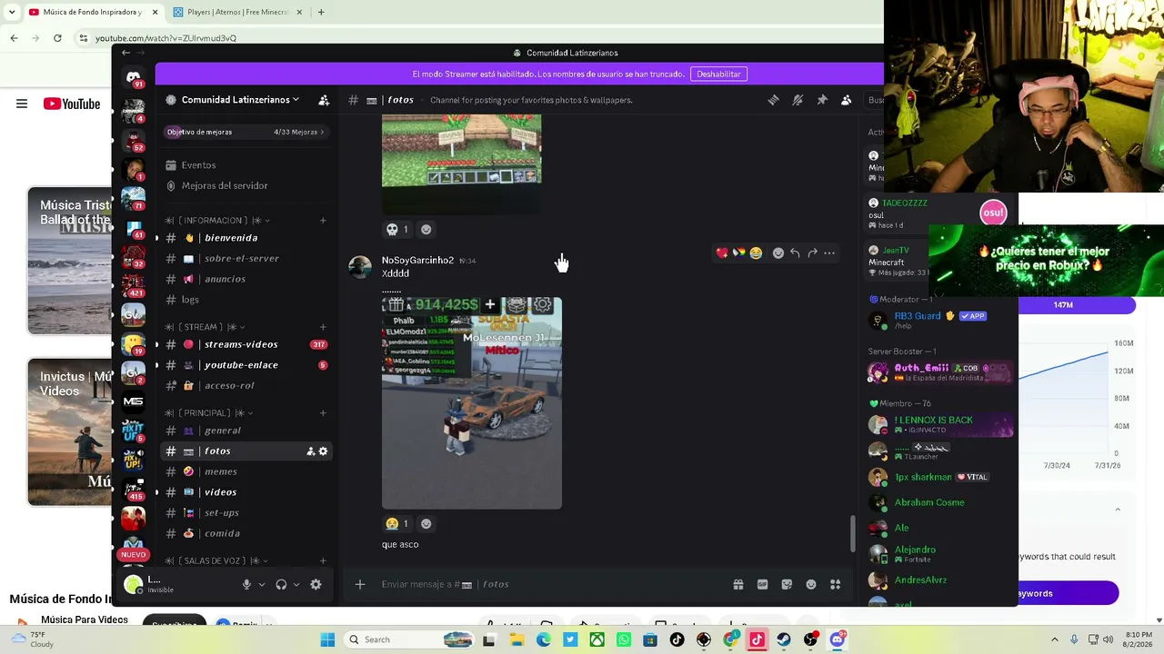Deafen audio with the headphones icon
The height and width of the screenshot is (654, 1164).
281,585
